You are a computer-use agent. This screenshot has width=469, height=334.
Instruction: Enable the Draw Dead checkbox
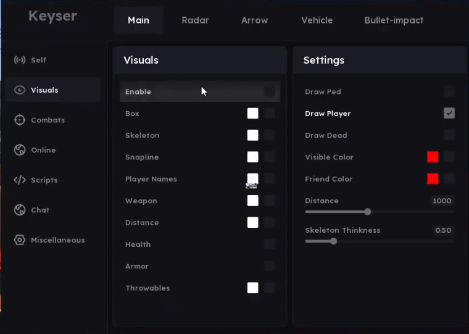tap(449, 135)
